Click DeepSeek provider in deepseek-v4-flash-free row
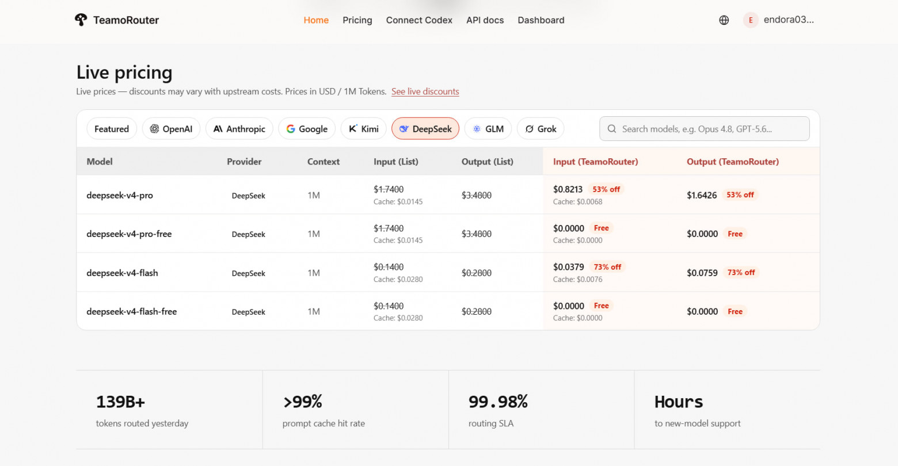 click(x=249, y=312)
